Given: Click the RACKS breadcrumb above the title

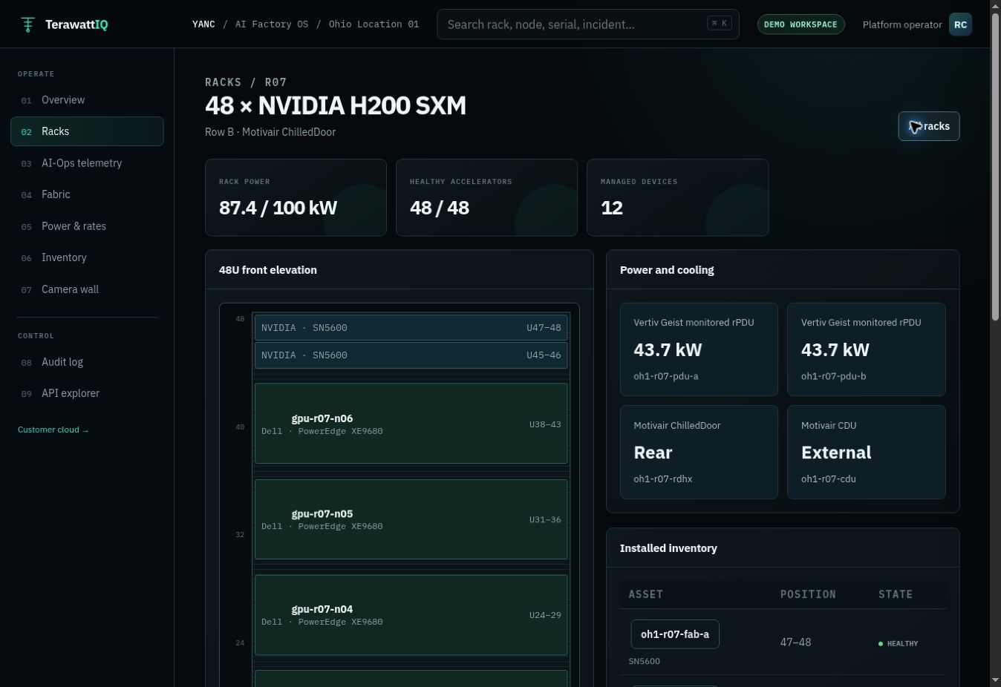Looking at the screenshot, I should (x=224, y=82).
